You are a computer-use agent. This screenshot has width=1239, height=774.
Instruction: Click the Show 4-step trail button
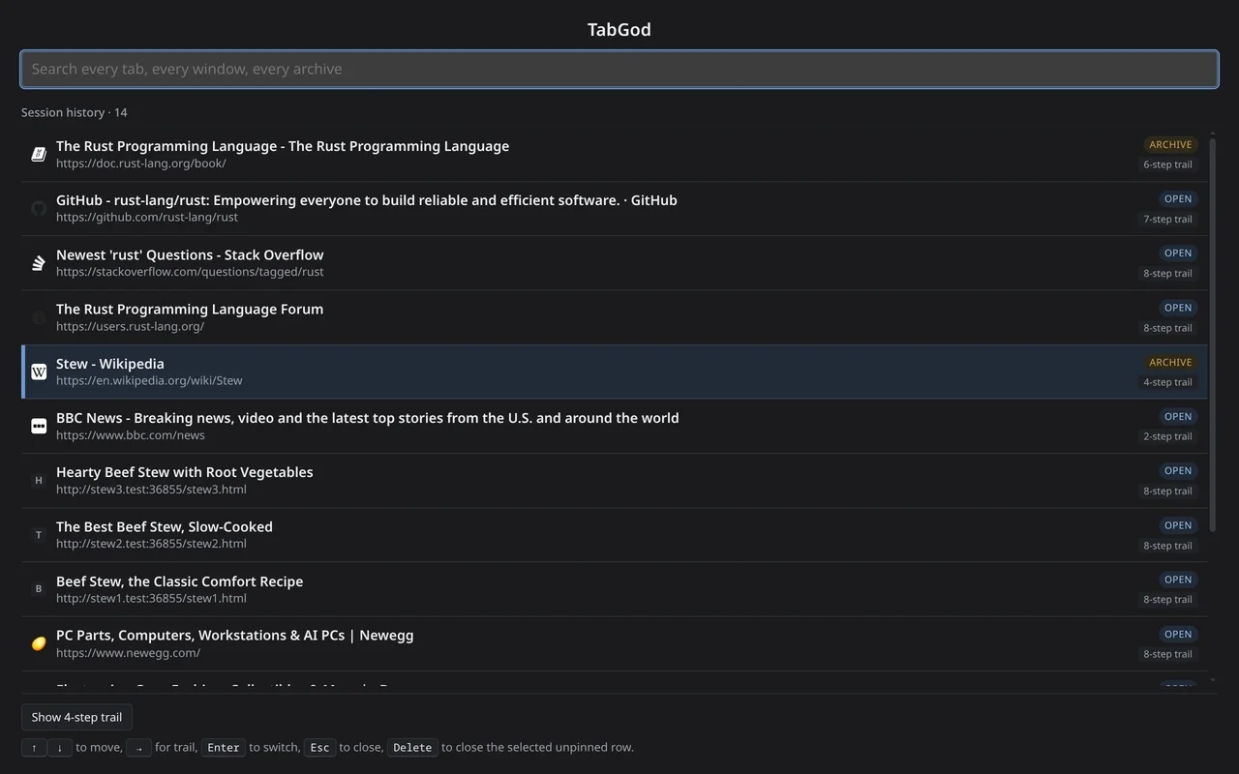coord(76,717)
